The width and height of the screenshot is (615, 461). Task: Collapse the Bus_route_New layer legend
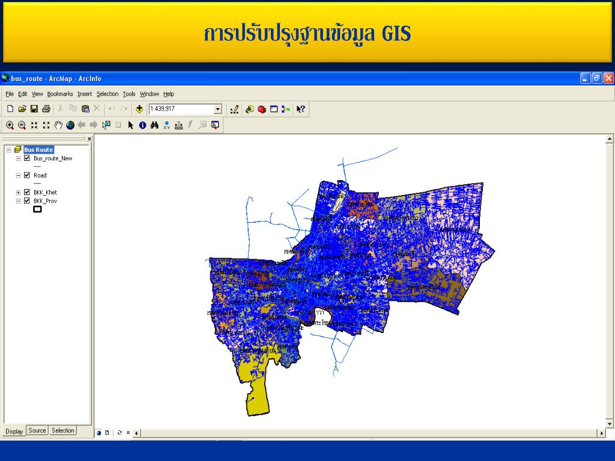click(18, 158)
